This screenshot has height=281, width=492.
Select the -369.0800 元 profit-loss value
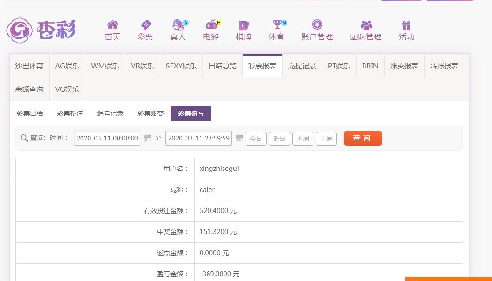pos(219,274)
